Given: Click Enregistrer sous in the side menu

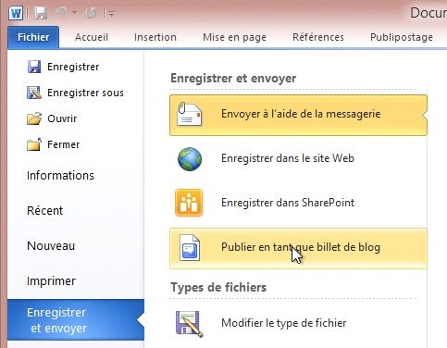Looking at the screenshot, I should click(75, 93).
